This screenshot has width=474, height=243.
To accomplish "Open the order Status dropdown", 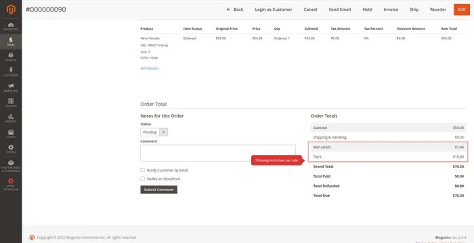I will pyautogui.click(x=154, y=132).
